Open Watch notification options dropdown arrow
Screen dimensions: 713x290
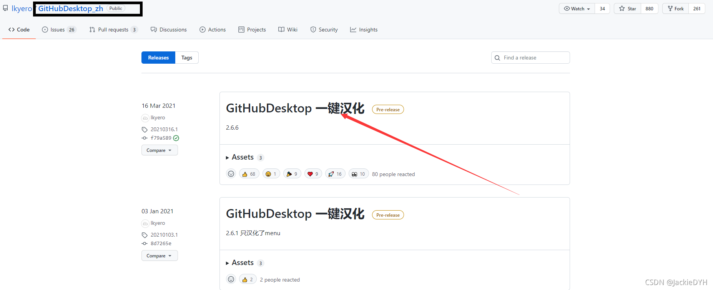click(x=588, y=9)
